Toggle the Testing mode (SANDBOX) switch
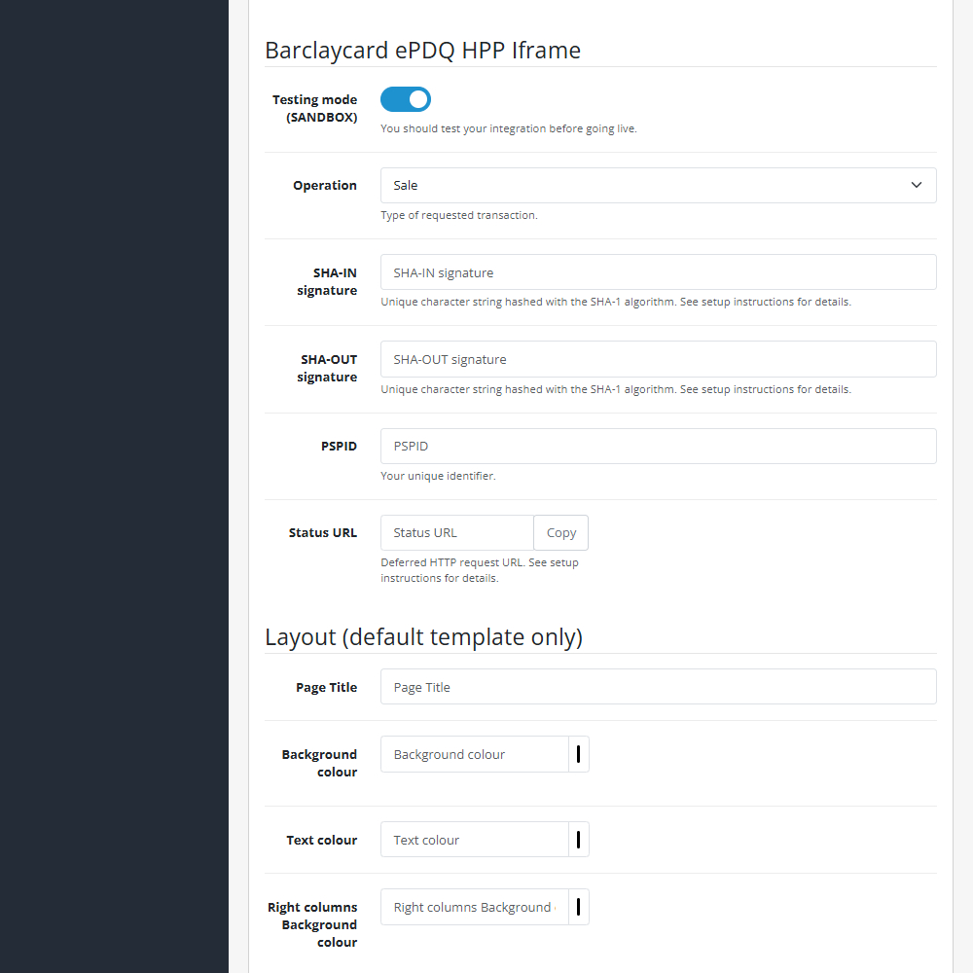973x973 pixels. pyautogui.click(x=405, y=99)
